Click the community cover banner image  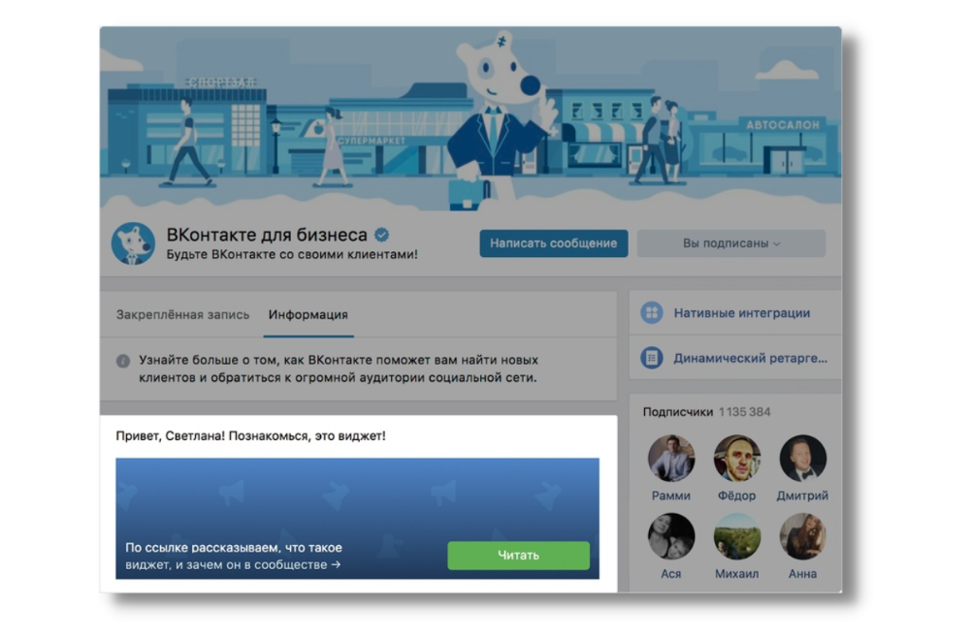470,117
